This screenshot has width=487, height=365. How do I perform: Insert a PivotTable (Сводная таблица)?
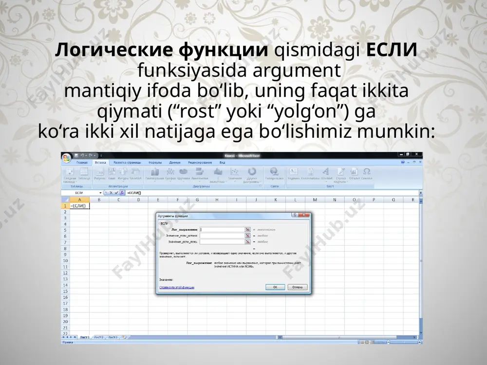(70, 175)
